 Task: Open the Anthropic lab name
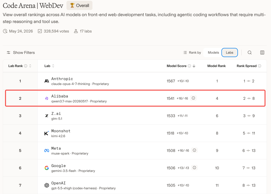tap(62, 79)
